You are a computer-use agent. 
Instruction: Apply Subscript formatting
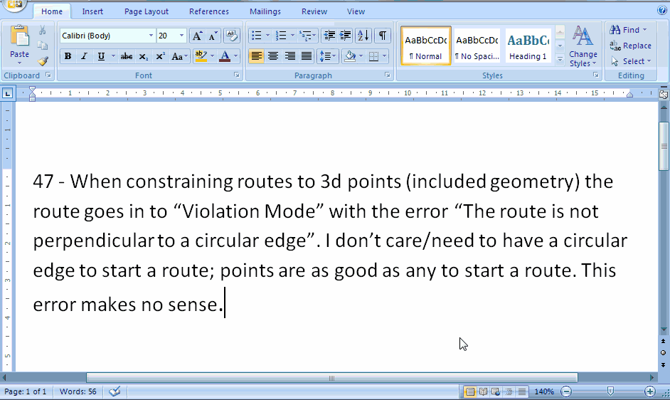(x=144, y=56)
